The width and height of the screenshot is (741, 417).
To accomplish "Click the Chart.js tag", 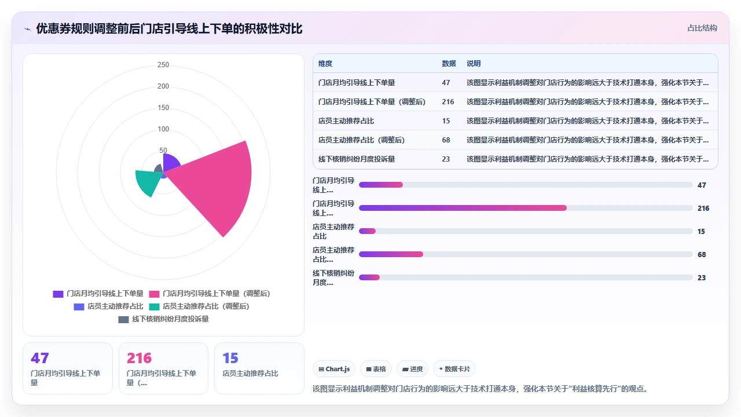I will click(334, 369).
